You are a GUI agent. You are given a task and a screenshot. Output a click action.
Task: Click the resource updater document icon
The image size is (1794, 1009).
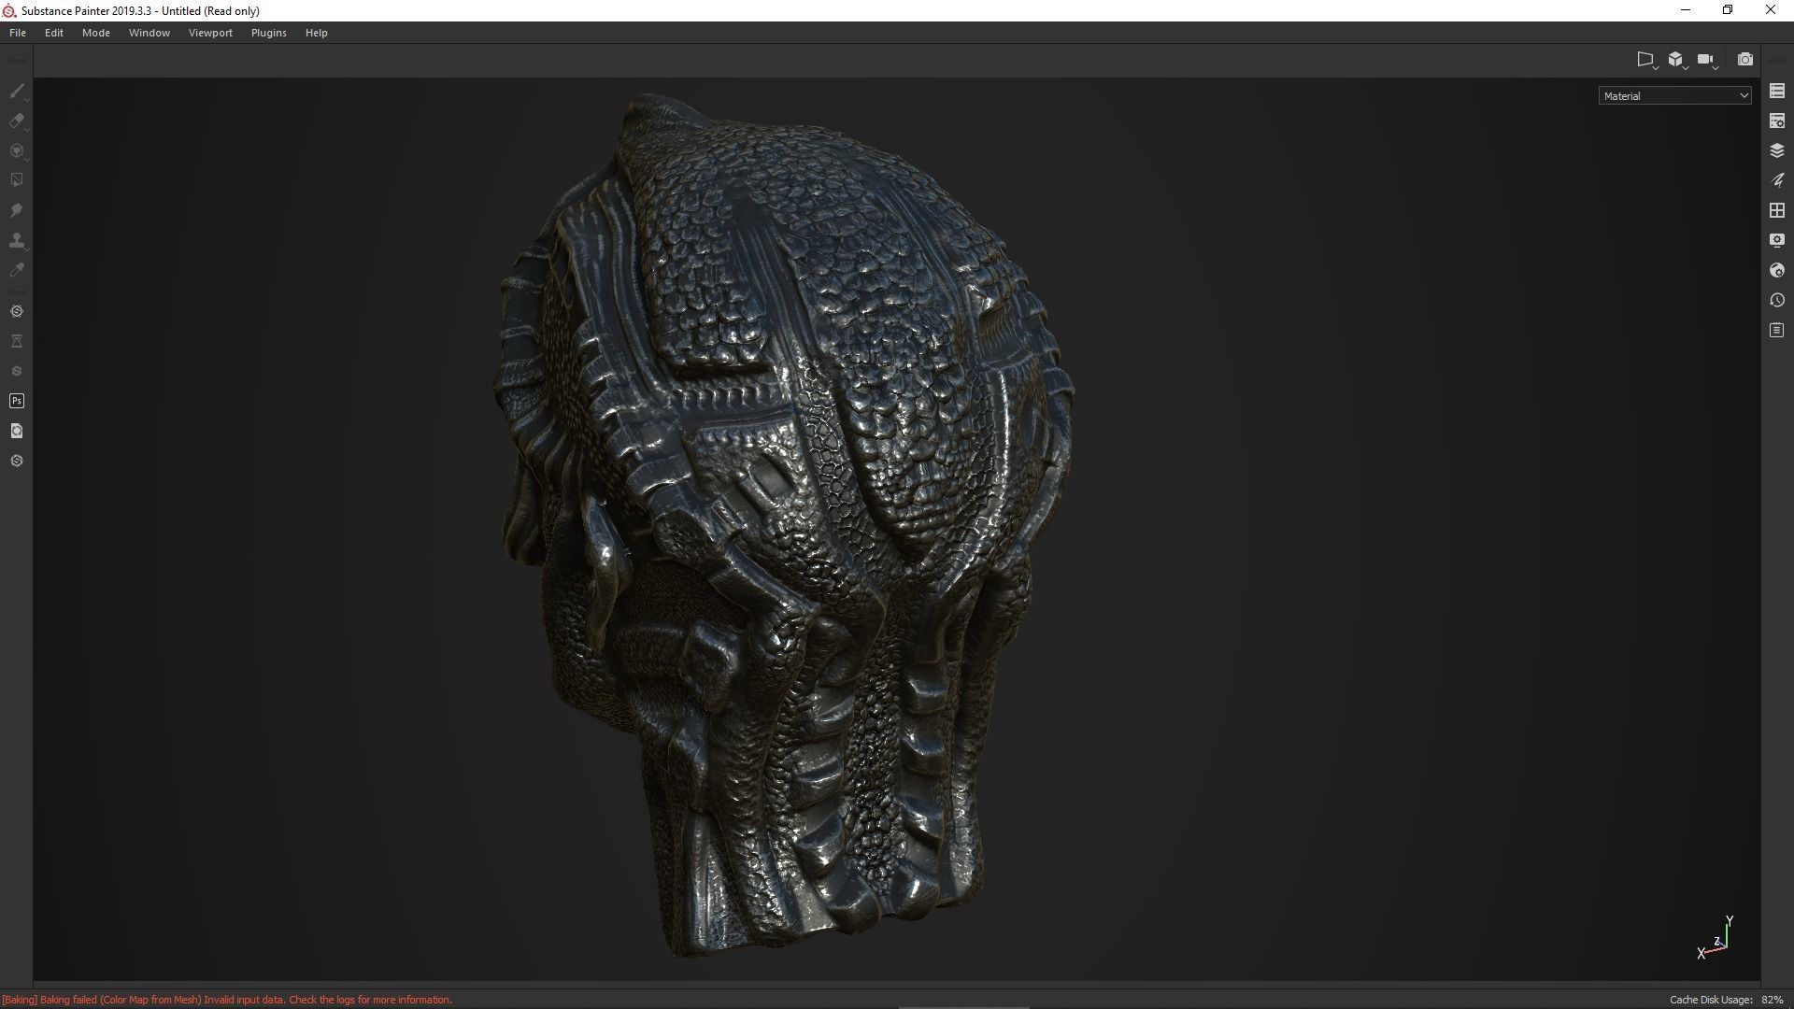pyautogui.click(x=17, y=431)
